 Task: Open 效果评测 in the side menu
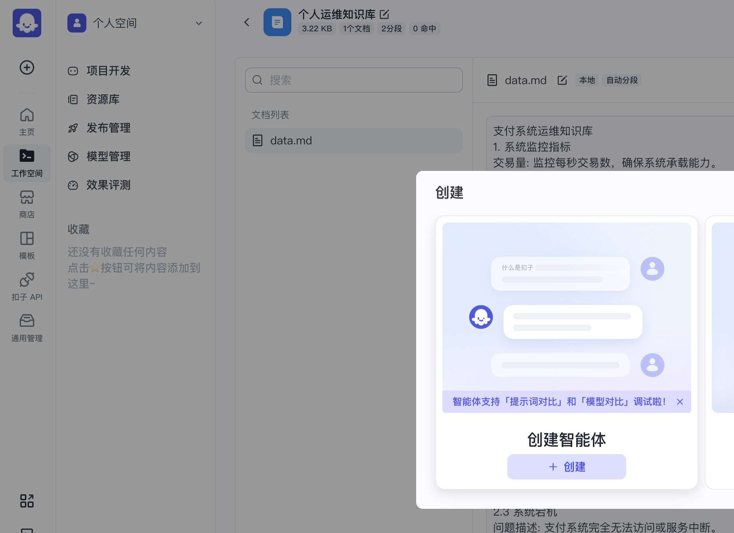pos(108,185)
